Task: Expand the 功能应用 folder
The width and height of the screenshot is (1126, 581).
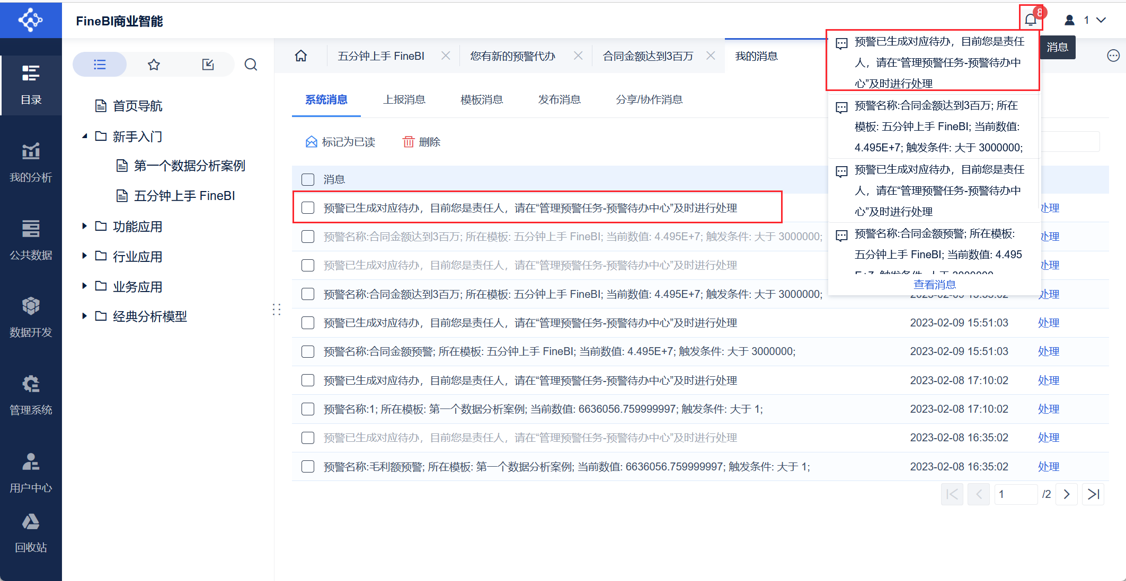Action: [84, 226]
